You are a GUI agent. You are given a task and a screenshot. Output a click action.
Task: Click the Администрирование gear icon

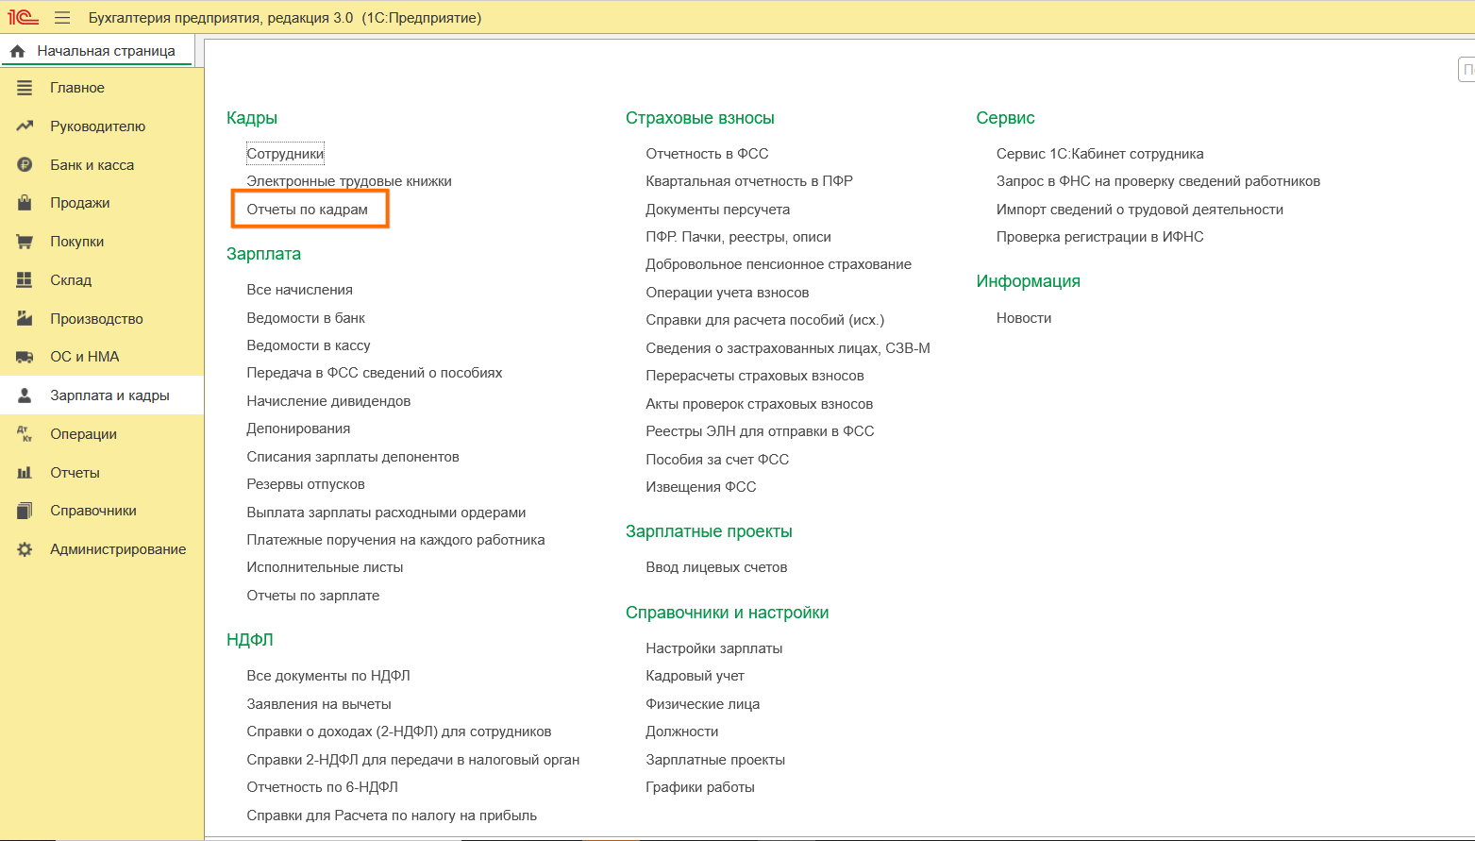click(x=25, y=549)
